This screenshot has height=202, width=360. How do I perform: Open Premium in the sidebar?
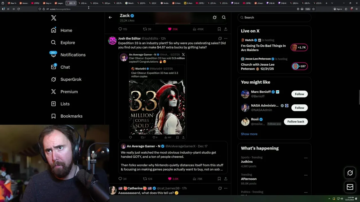tap(64, 92)
